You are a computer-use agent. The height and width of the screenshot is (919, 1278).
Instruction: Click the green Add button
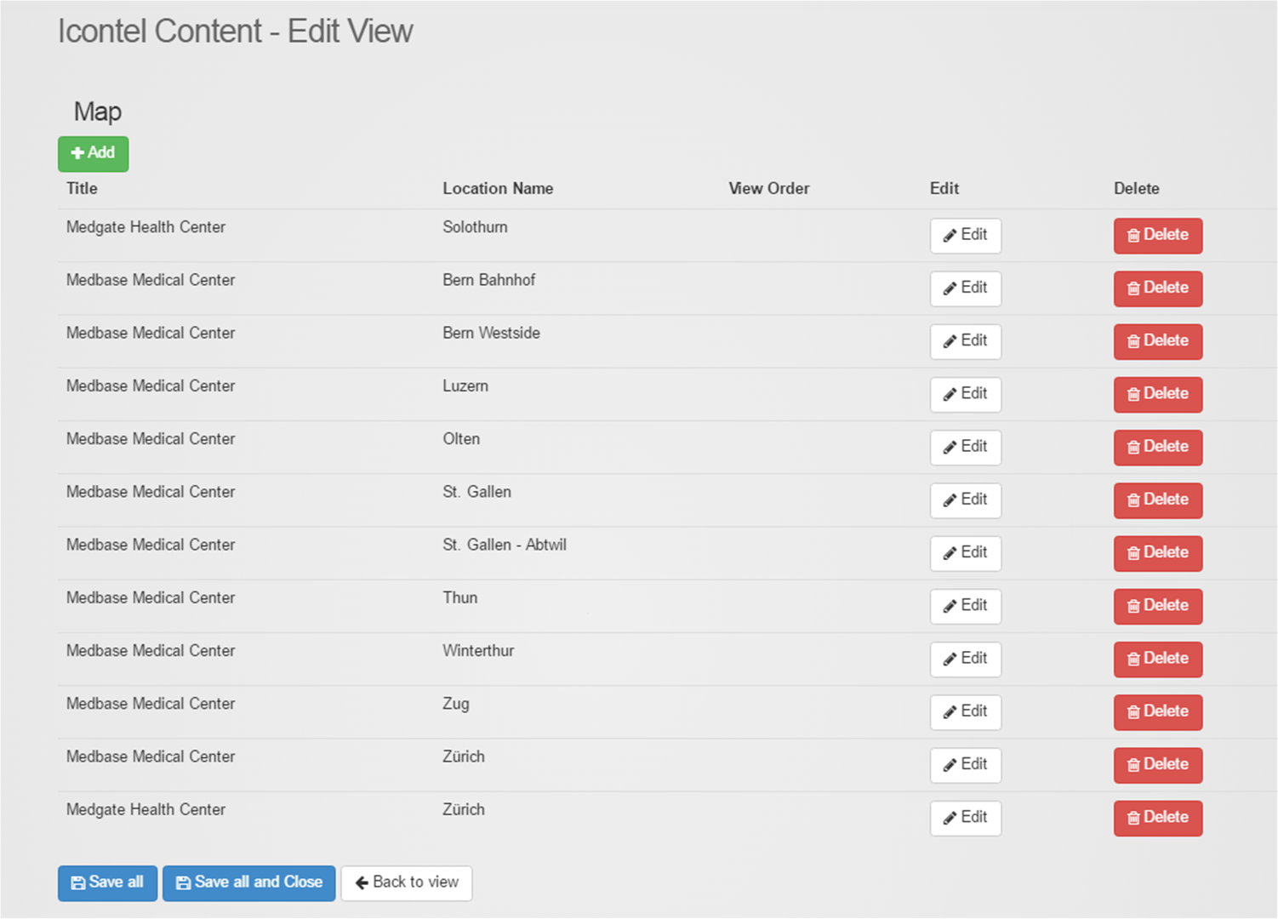point(94,153)
